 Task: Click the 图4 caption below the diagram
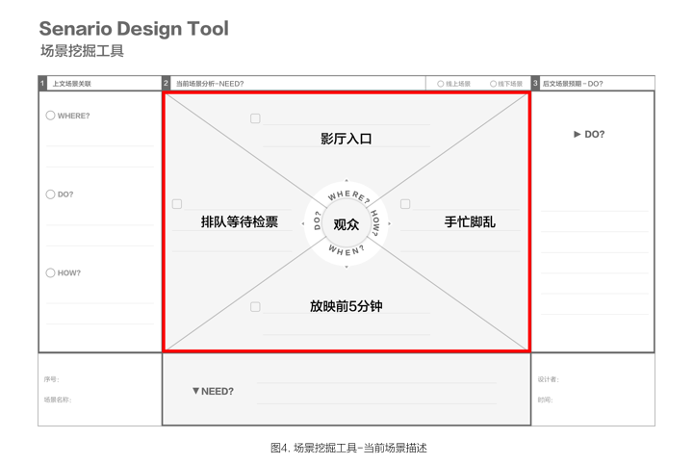click(348, 448)
